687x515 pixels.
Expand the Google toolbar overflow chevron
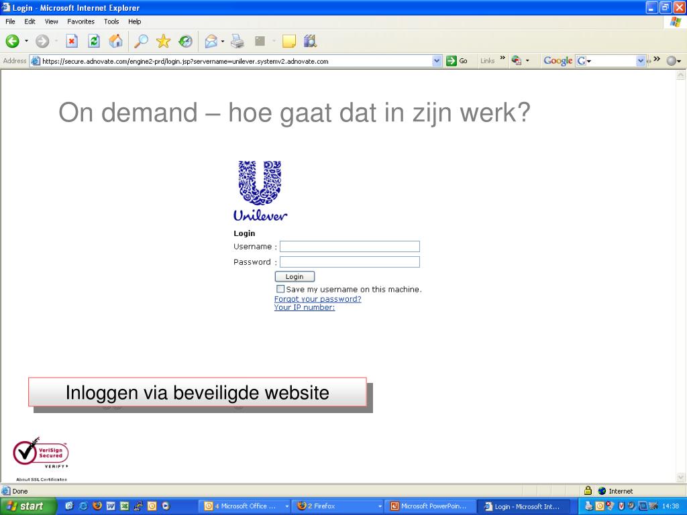point(656,59)
